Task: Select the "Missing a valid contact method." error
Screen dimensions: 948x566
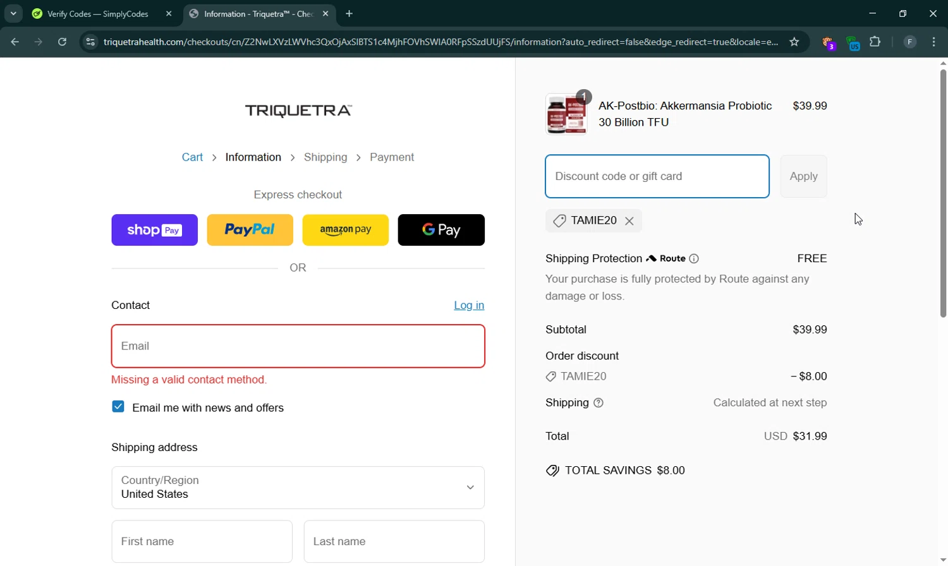Action: [x=189, y=380]
